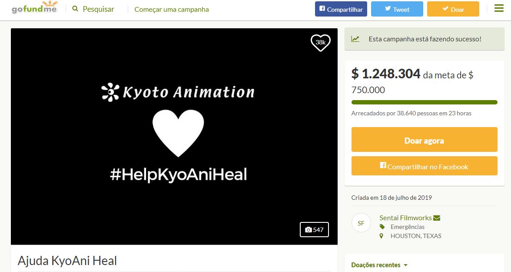Viewport: 511px width, 272px height.
Task: Click the location pin icon near Houston
Action: click(x=382, y=236)
